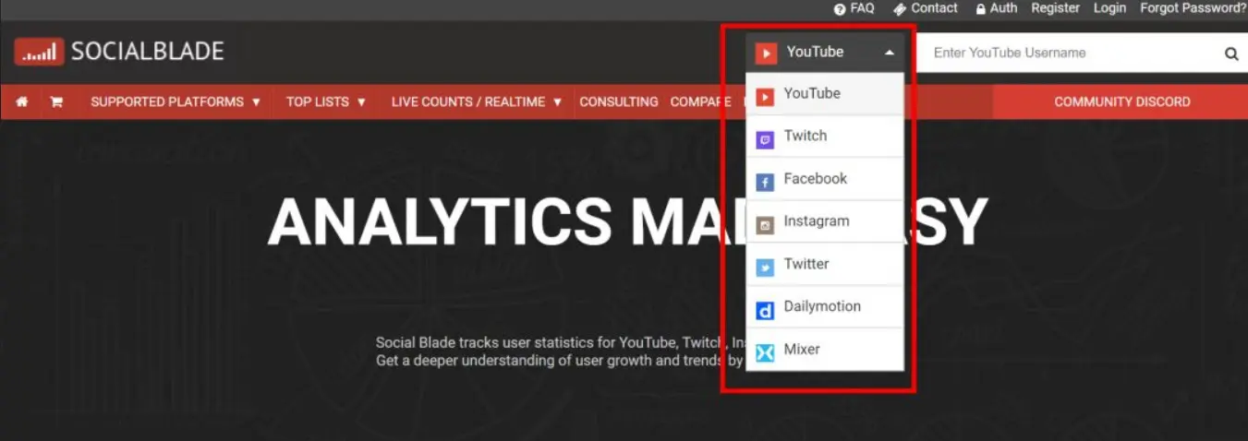The width and height of the screenshot is (1248, 441).
Task: Expand the Top Lists menu
Action: coord(325,101)
